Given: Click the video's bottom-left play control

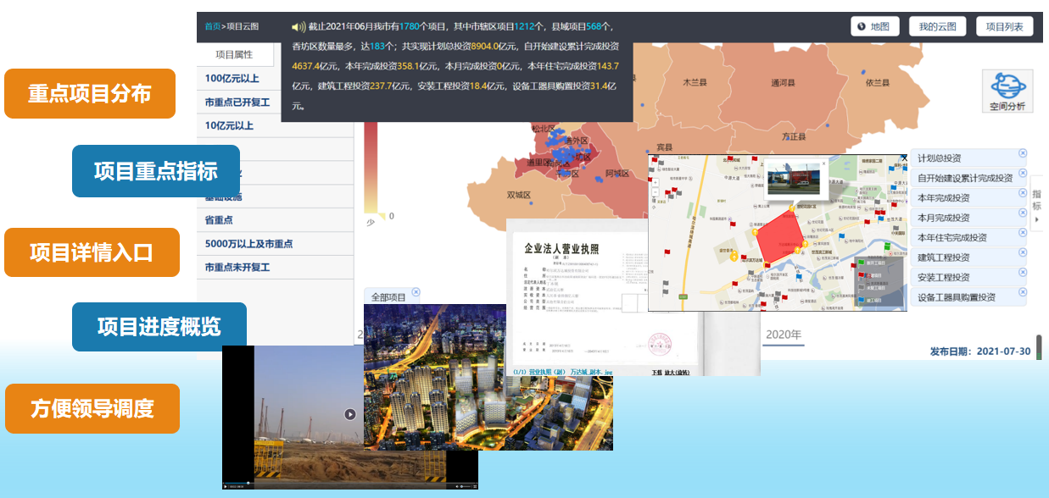Looking at the screenshot, I should pos(226,486).
